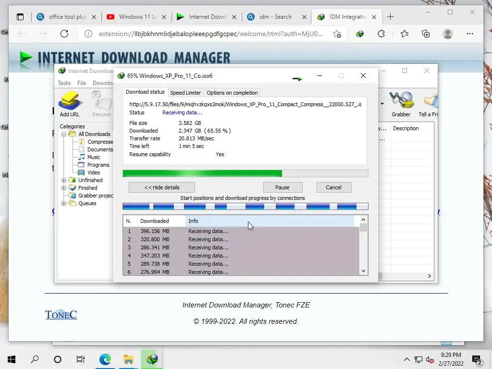492x369 pixels.
Task: Switch to the Internet Download browser tab
Action: pyautogui.click(x=207, y=17)
